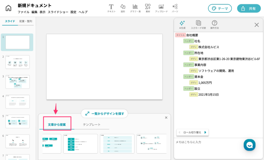Image resolution: width=264 pixels, height=160 pixels.
Task: Open the ヘルプ menu
Action: click(x=83, y=12)
